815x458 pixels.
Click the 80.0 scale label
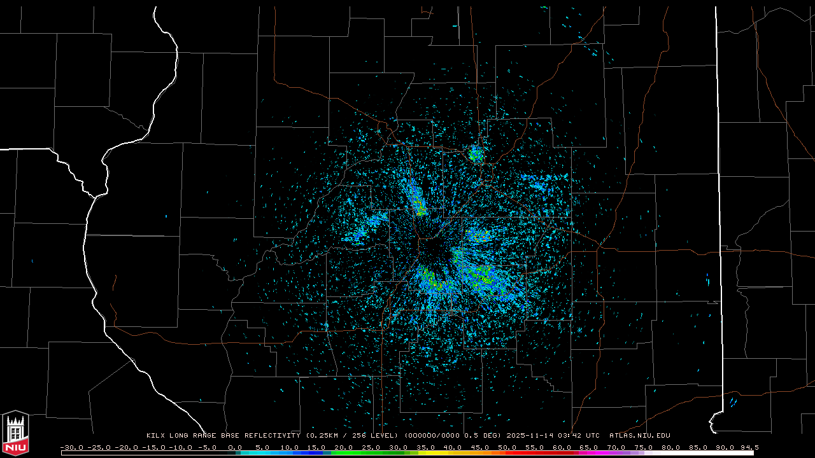[670, 447]
